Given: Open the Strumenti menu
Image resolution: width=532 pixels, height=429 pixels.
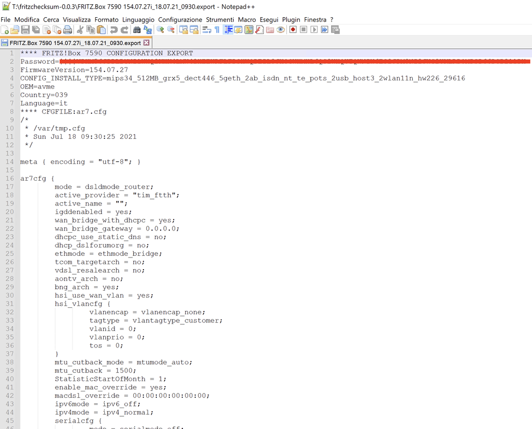Looking at the screenshot, I should click(x=220, y=20).
